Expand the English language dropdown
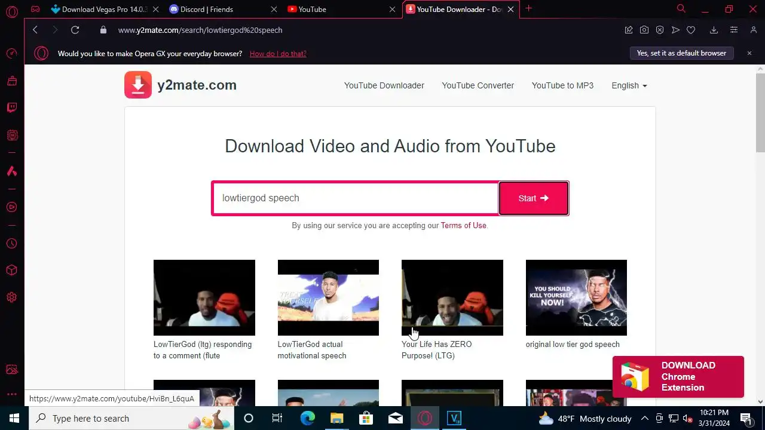This screenshot has height=430, width=765. (x=629, y=85)
